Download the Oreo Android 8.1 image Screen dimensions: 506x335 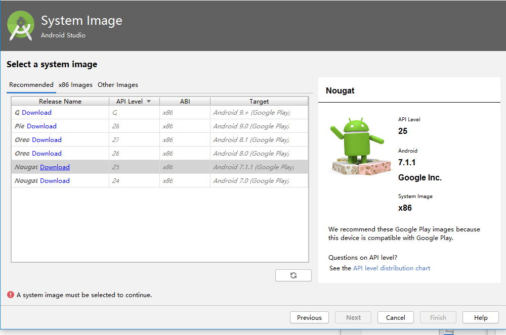(x=47, y=140)
